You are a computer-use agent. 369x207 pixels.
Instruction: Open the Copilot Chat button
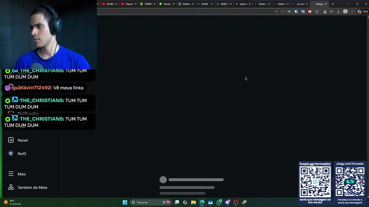coord(363,11)
